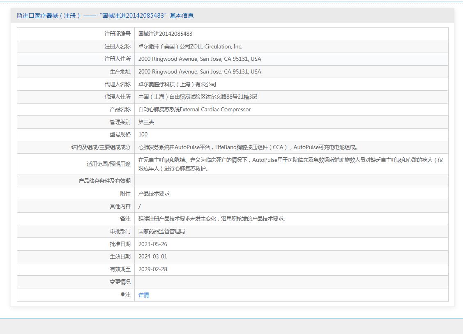This screenshot has width=463, height=334.
Task: Click the 附件 label
Action: coord(125,193)
